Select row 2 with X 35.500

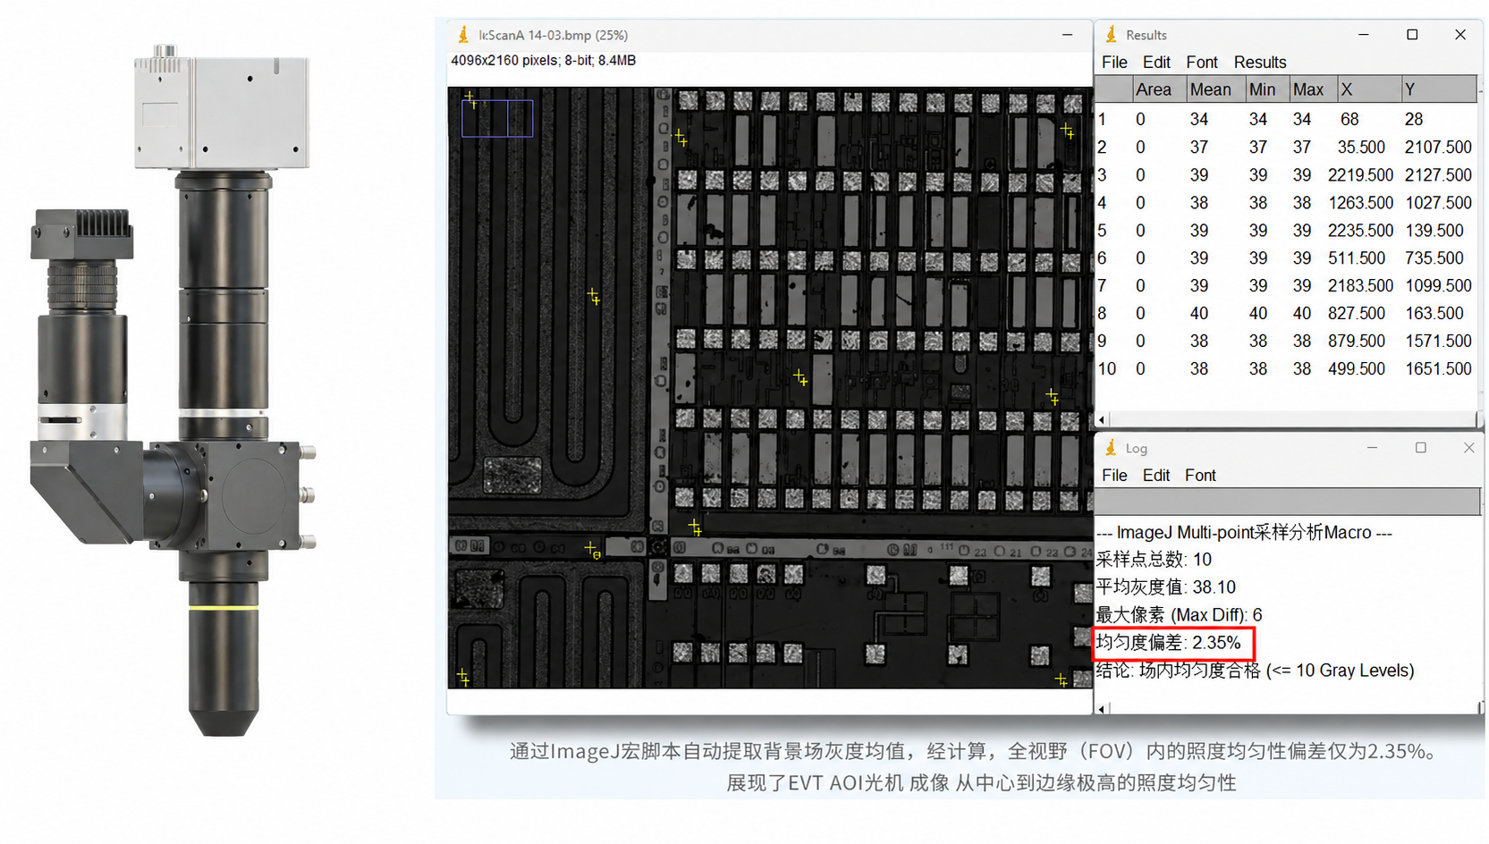(x=1286, y=147)
